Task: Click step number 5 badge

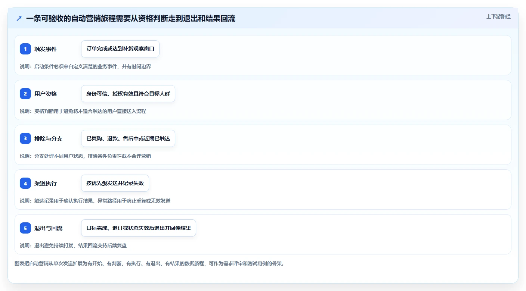Action: click(x=25, y=228)
